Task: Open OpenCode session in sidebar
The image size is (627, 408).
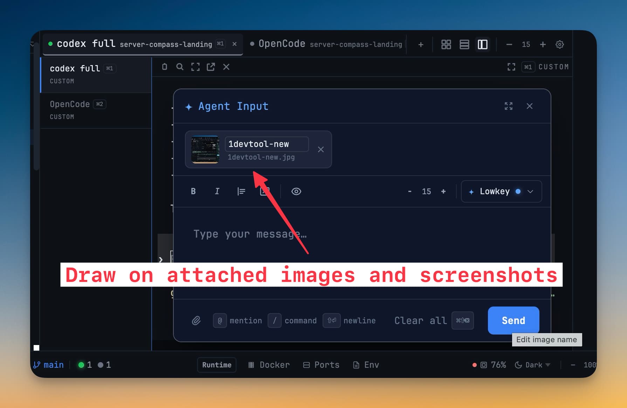Action: tap(96, 110)
